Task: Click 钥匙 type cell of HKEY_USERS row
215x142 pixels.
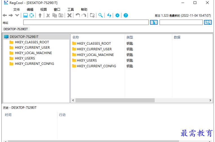Action: (x=130, y=60)
